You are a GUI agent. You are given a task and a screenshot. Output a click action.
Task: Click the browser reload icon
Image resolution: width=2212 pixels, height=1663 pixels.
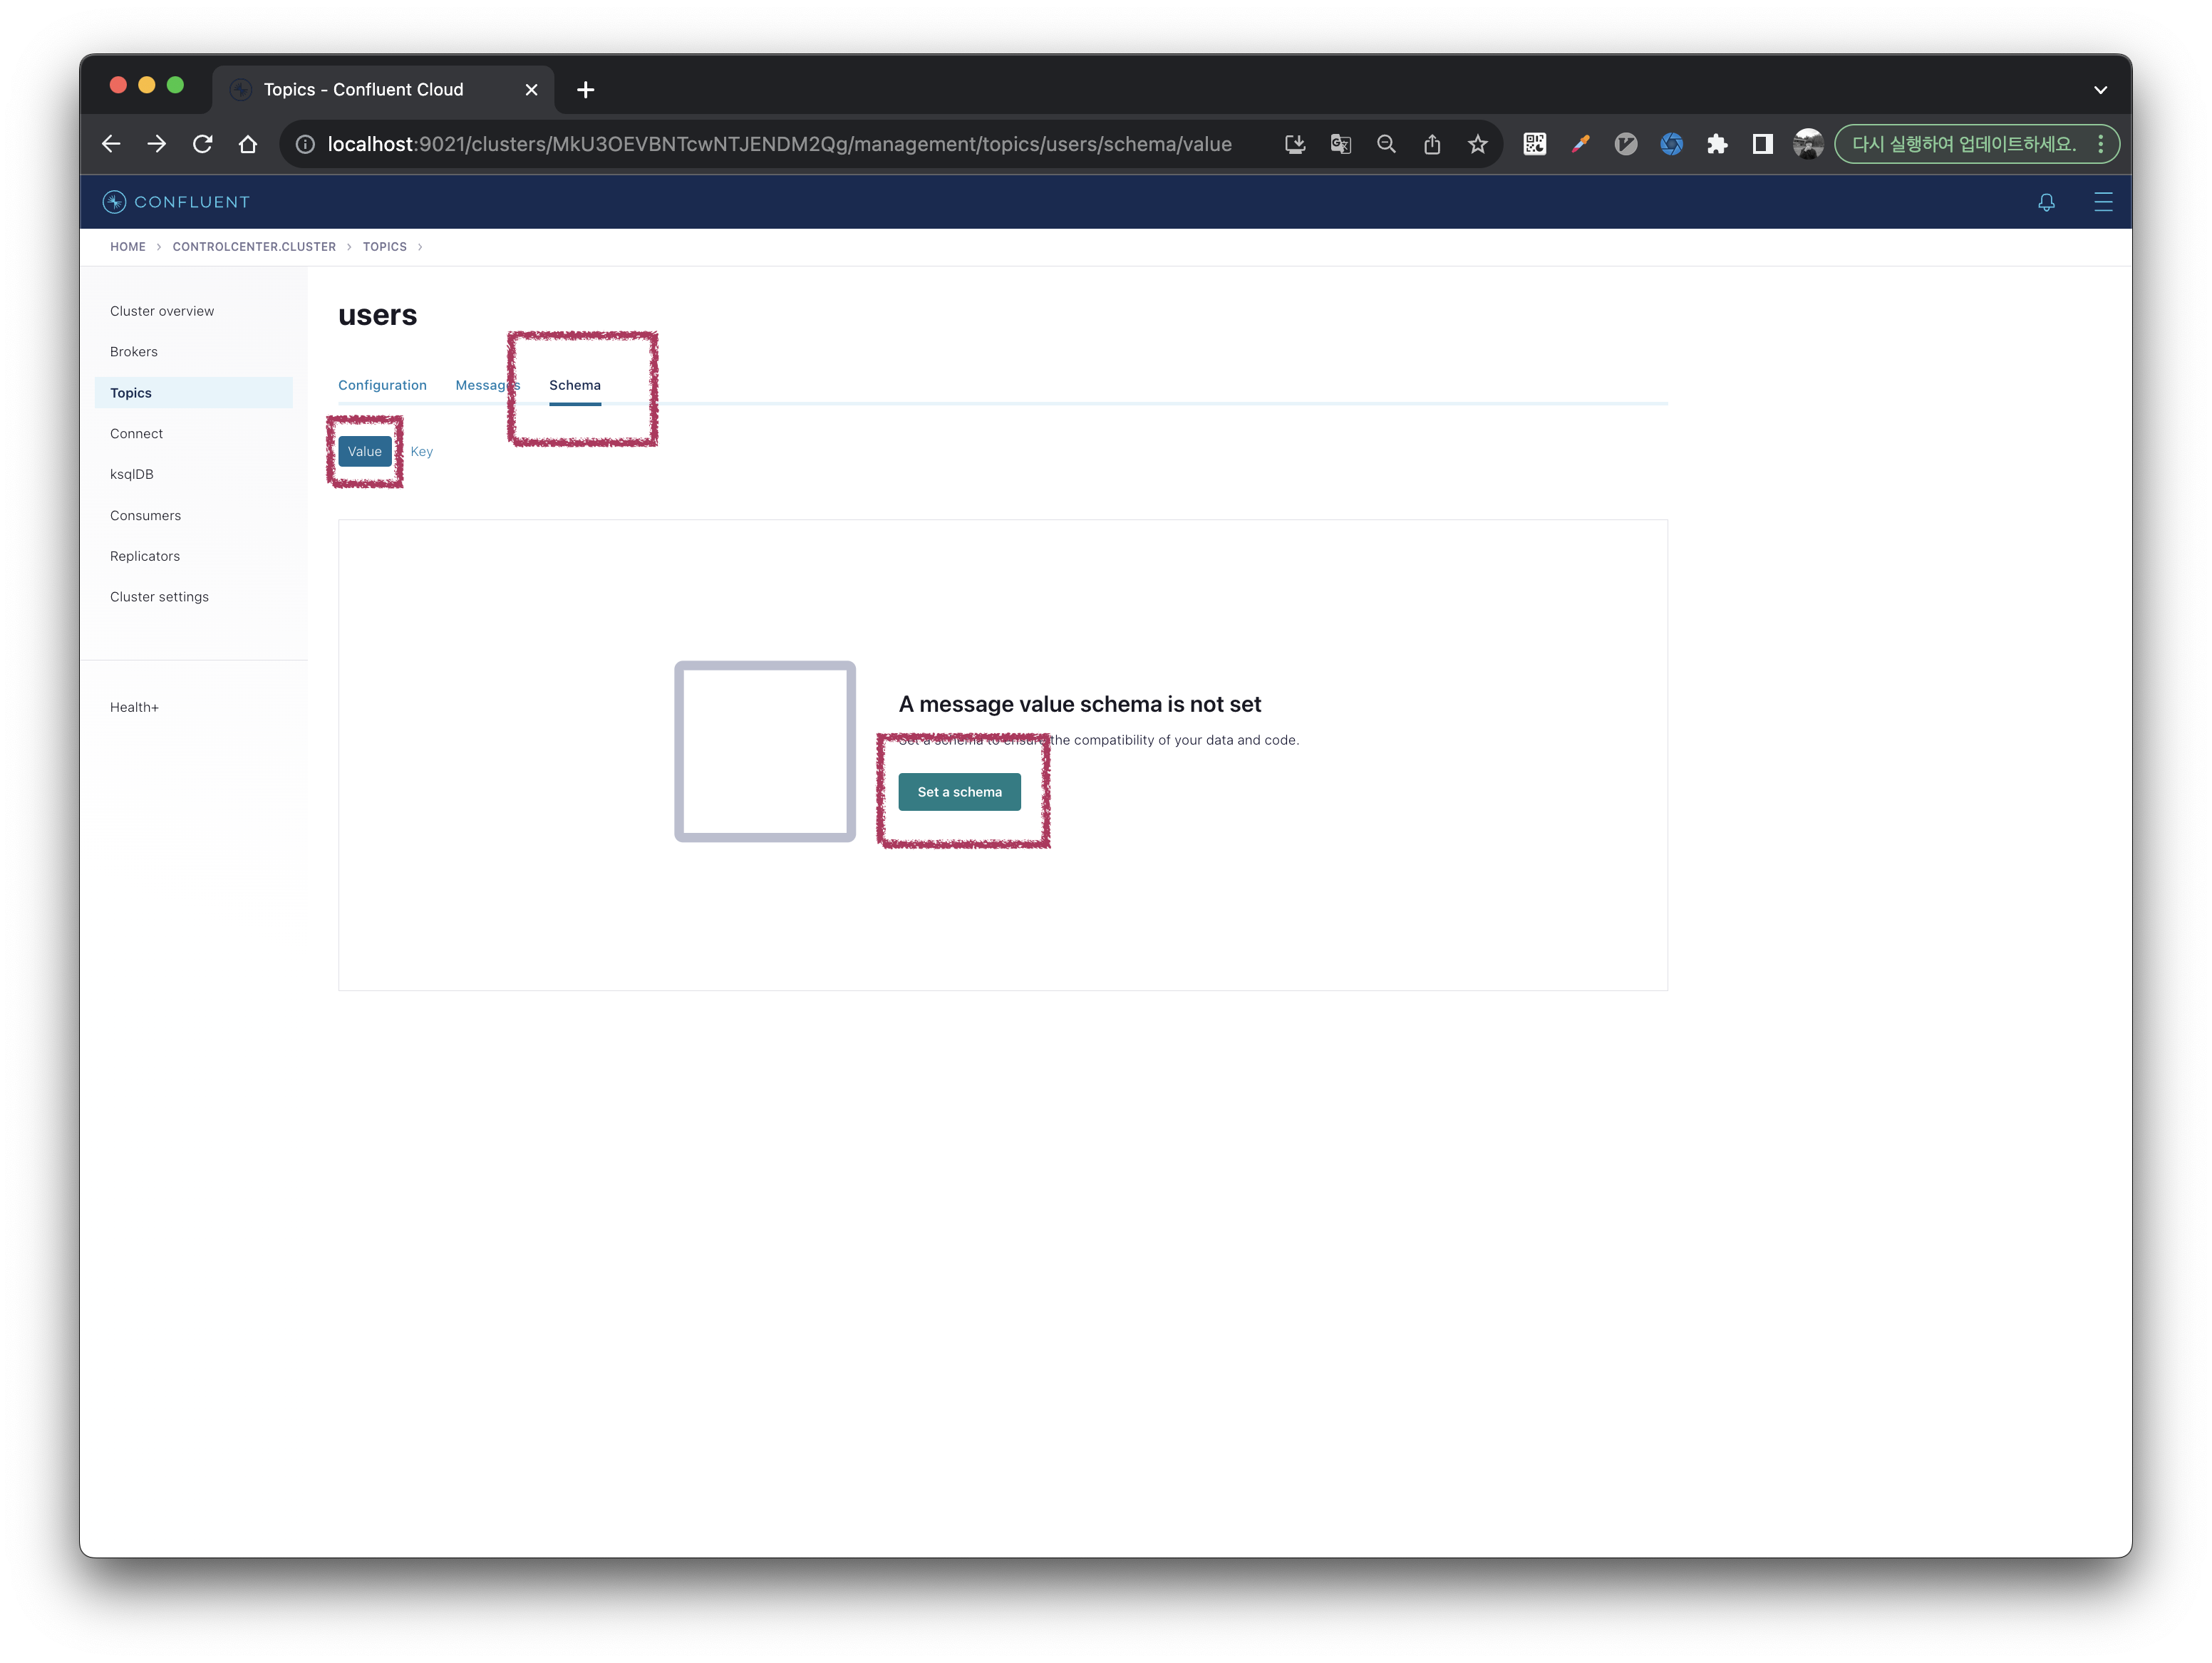(203, 144)
